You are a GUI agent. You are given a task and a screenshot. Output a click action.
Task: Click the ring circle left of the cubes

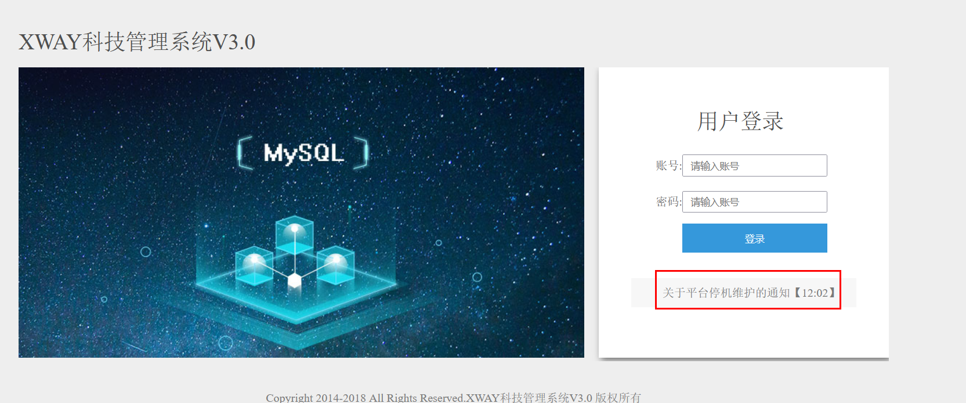point(146,251)
